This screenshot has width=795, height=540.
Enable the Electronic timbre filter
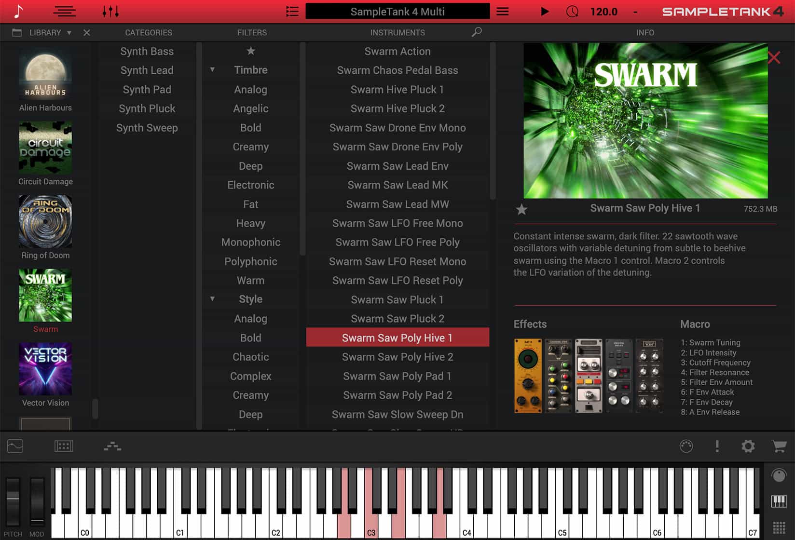(x=251, y=185)
